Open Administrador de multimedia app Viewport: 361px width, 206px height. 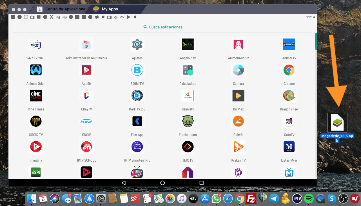(86, 45)
